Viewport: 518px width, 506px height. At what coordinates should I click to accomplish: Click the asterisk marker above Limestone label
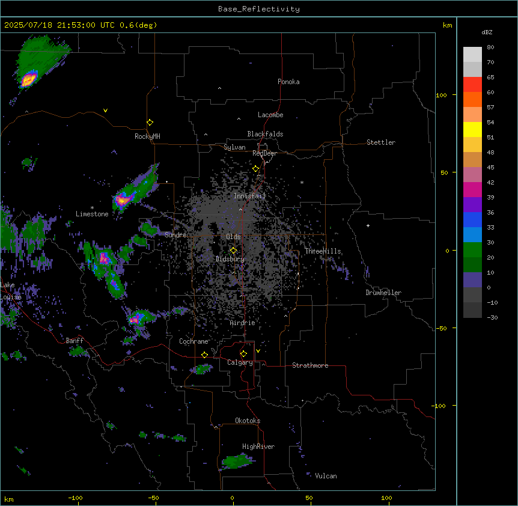click(x=92, y=208)
